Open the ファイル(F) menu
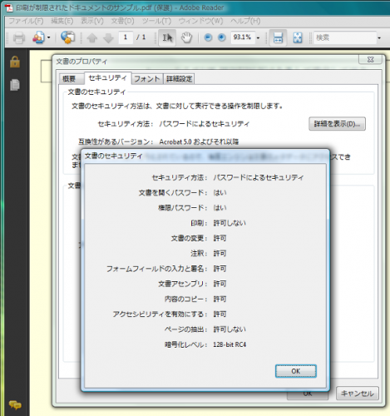 (x=26, y=21)
